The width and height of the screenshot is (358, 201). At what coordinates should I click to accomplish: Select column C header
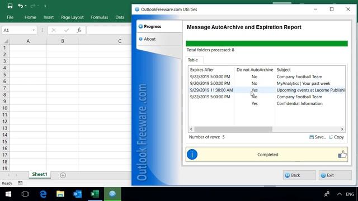click(x=119, y=41)
